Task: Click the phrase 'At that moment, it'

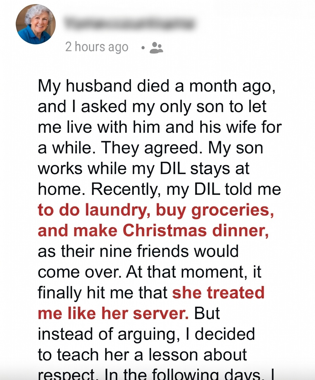Action: (x=198, y=272)
